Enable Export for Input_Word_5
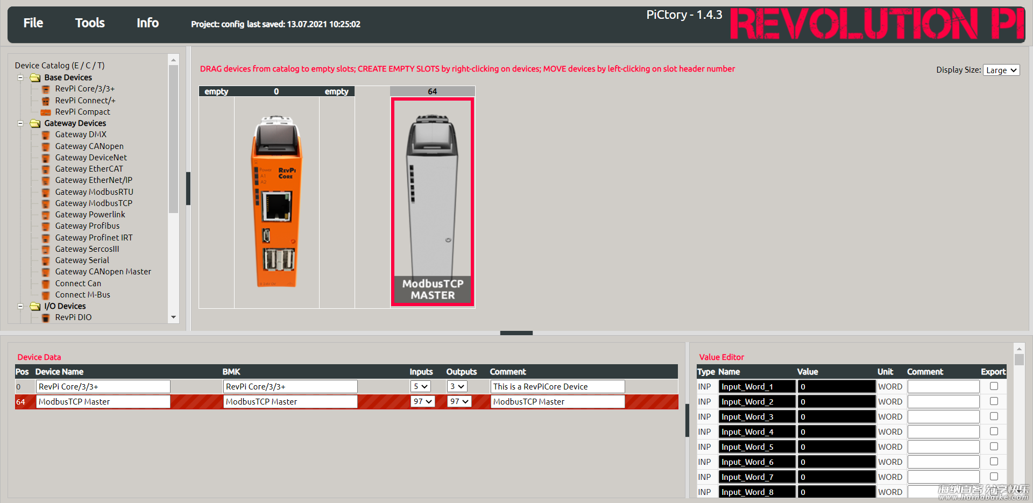The width and height of the screenshot is (1033, 503). (994, 447)
